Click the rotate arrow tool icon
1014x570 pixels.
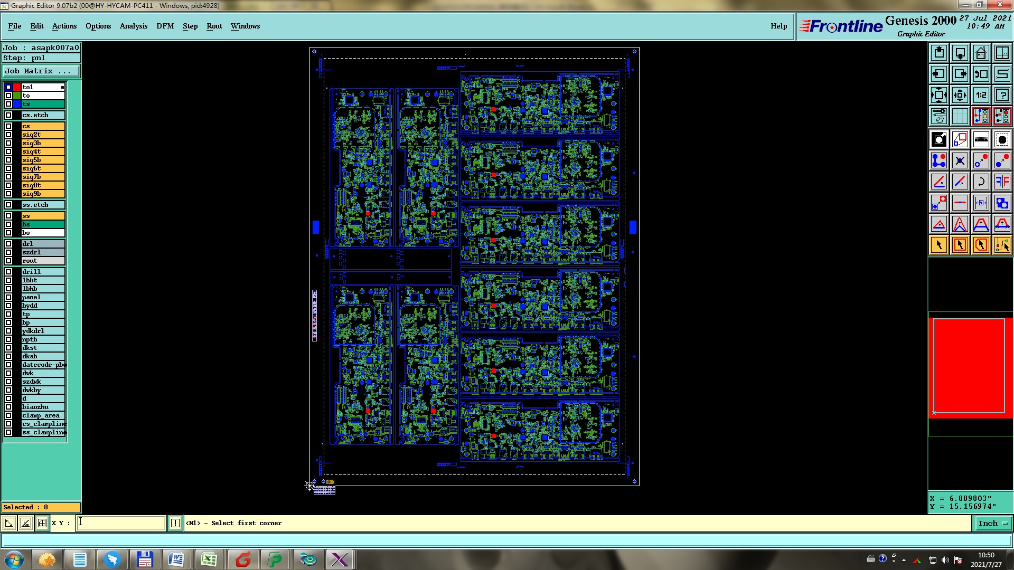981,182
